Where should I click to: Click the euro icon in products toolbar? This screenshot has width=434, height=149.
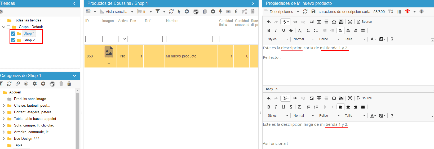pos(236,11)
